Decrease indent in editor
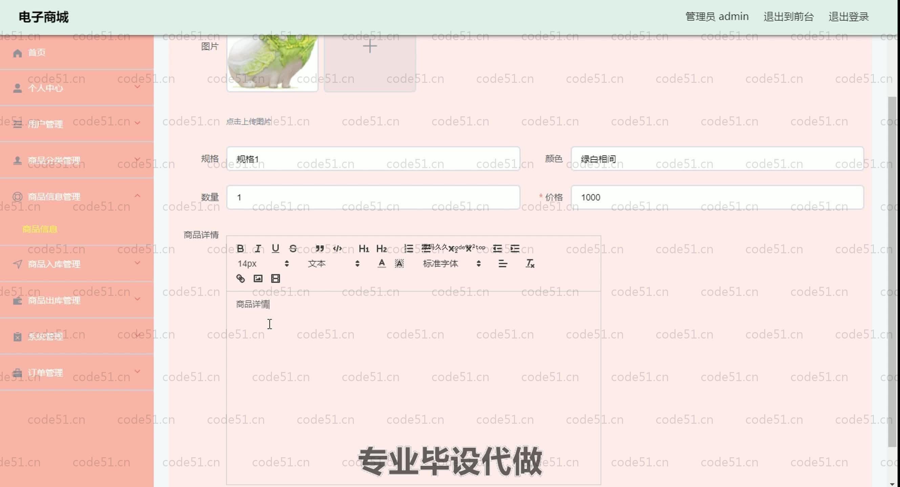Viewport: 900px width, 487px height. click(497, 248)
